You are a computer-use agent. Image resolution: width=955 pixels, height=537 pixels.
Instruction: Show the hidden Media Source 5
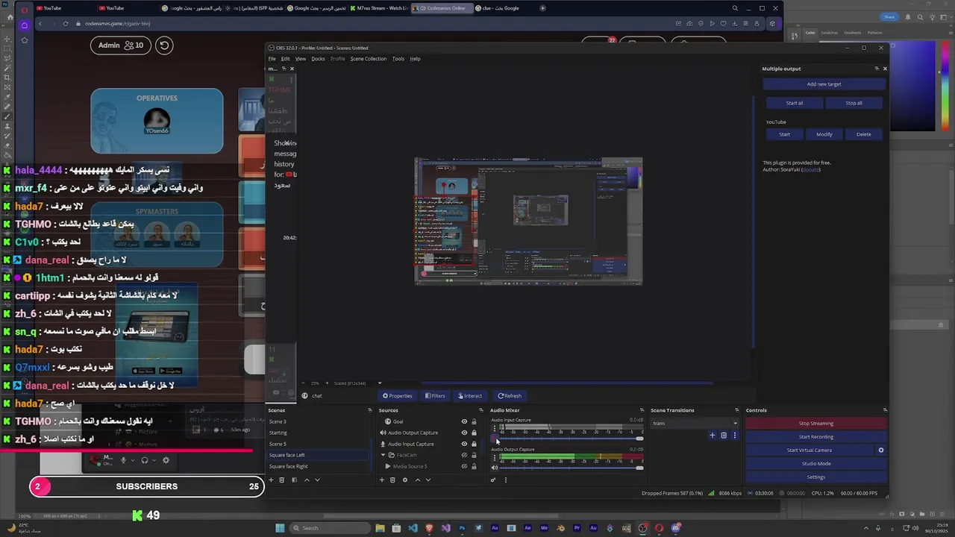coord(464,466)
